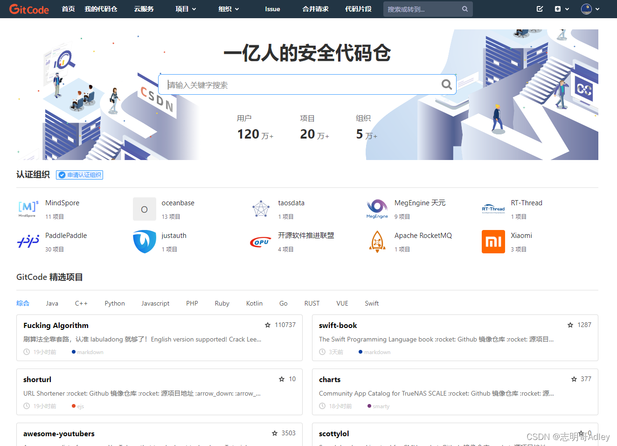
Task: Click the clock icon on Fucking Algorithm card
Action: pyautogui.click(x=27, y=352)
